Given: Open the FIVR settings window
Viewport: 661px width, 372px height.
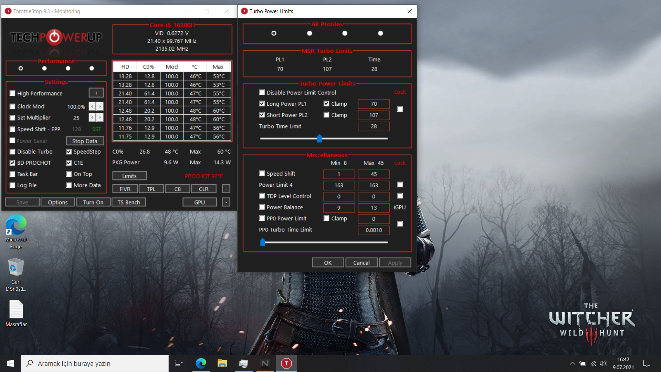Looking at the screenshot, I should (125, 189).
